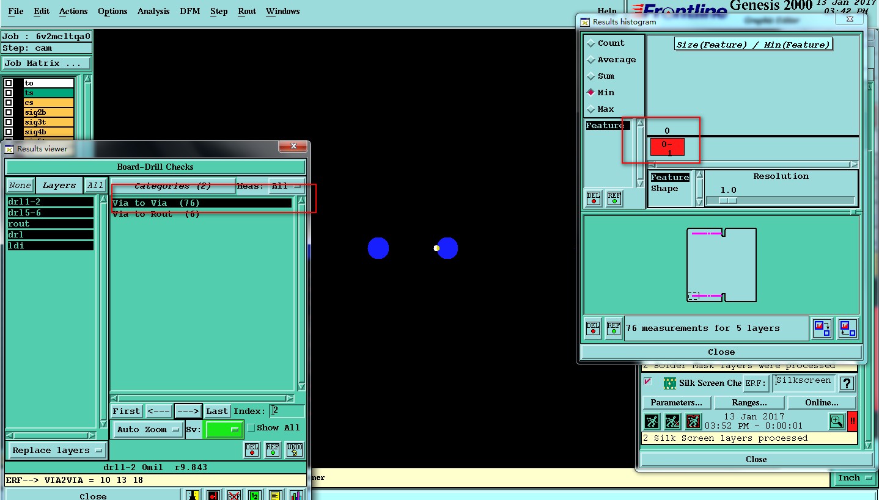Toggle visibility box for layer ts
The height and width of the screenshot is (500, 879).
tap(9, 93)
